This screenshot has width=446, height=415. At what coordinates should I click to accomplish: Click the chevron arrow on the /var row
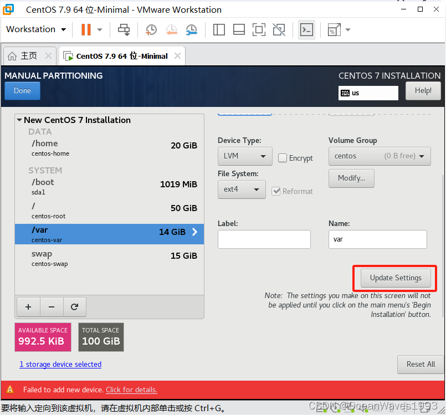tap(195, 232)
